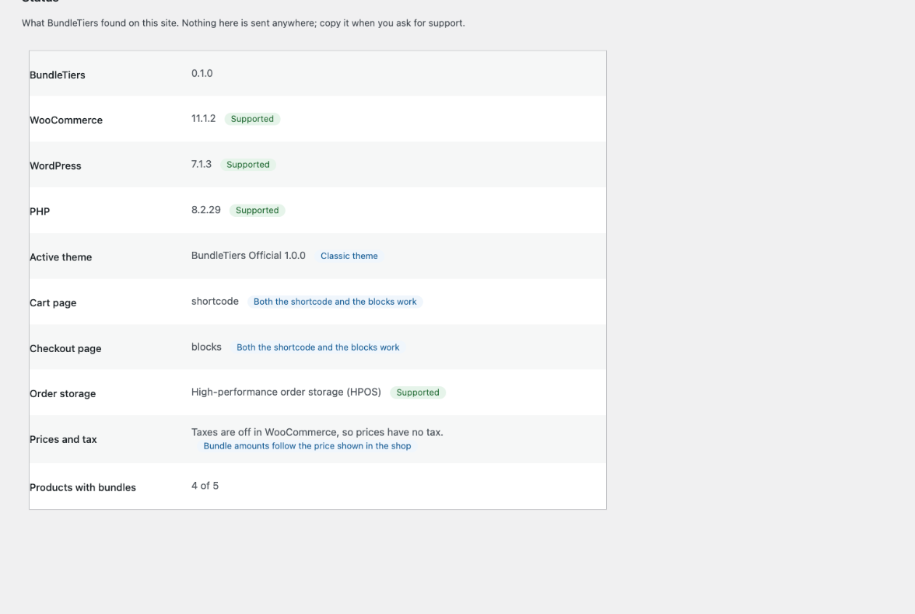The width and height of the screenshot is (915, 614).
Task: Select the blocks value in Checkout page row
Action: (x=207, y=347)
